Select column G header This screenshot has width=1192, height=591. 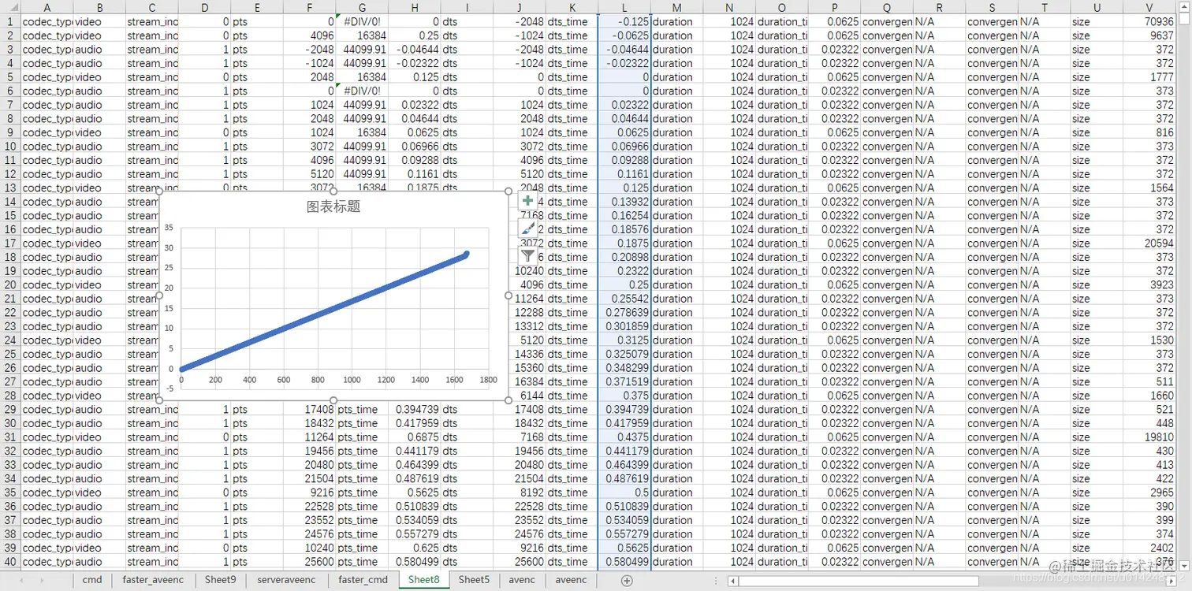(362, 7)
